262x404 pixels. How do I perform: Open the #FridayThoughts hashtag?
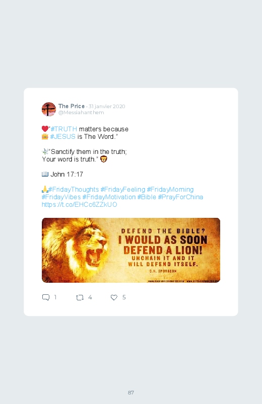point(74,190)
